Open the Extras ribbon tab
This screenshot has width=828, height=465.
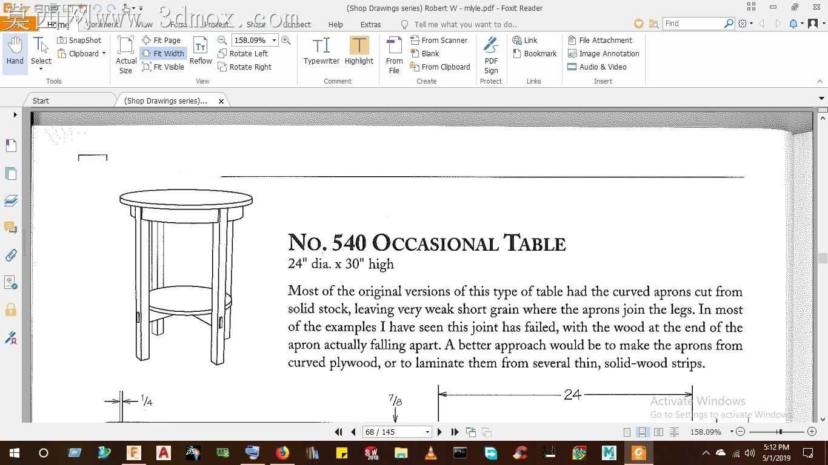coord(370,24)
